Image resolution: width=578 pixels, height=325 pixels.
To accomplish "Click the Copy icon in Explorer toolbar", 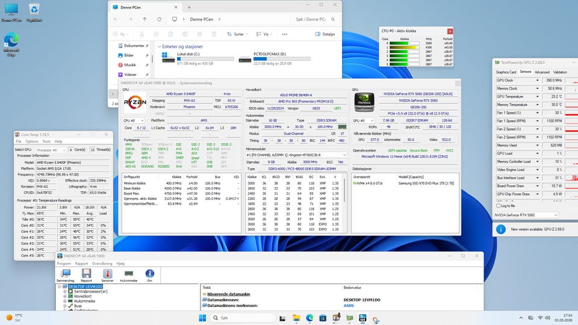I will (x=156, y=34).
